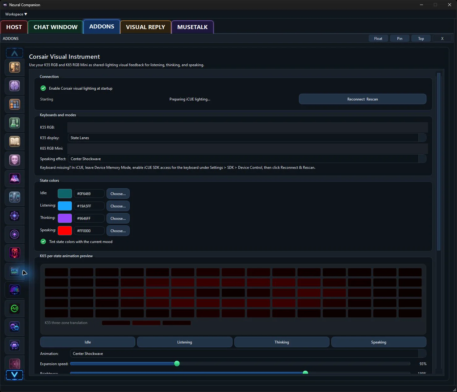Click the "K55 three-zone translation" label

[x=66, y=323]
